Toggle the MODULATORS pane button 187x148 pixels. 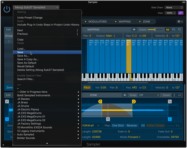[x=96, y=22]
